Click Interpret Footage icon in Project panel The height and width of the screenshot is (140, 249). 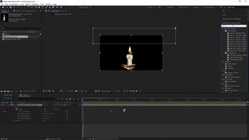coord(2,91)
